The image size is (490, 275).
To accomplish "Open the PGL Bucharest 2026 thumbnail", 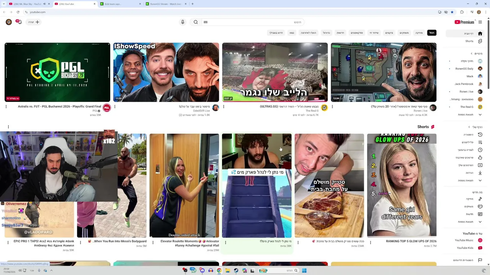I will [x=57, y=72].
